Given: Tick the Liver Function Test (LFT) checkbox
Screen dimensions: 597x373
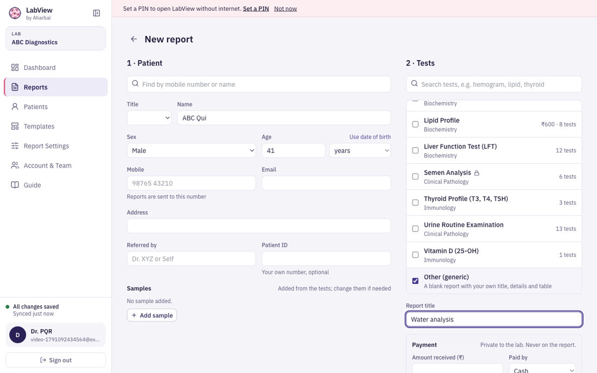Looking at the screenshot, I should point(415,151).
